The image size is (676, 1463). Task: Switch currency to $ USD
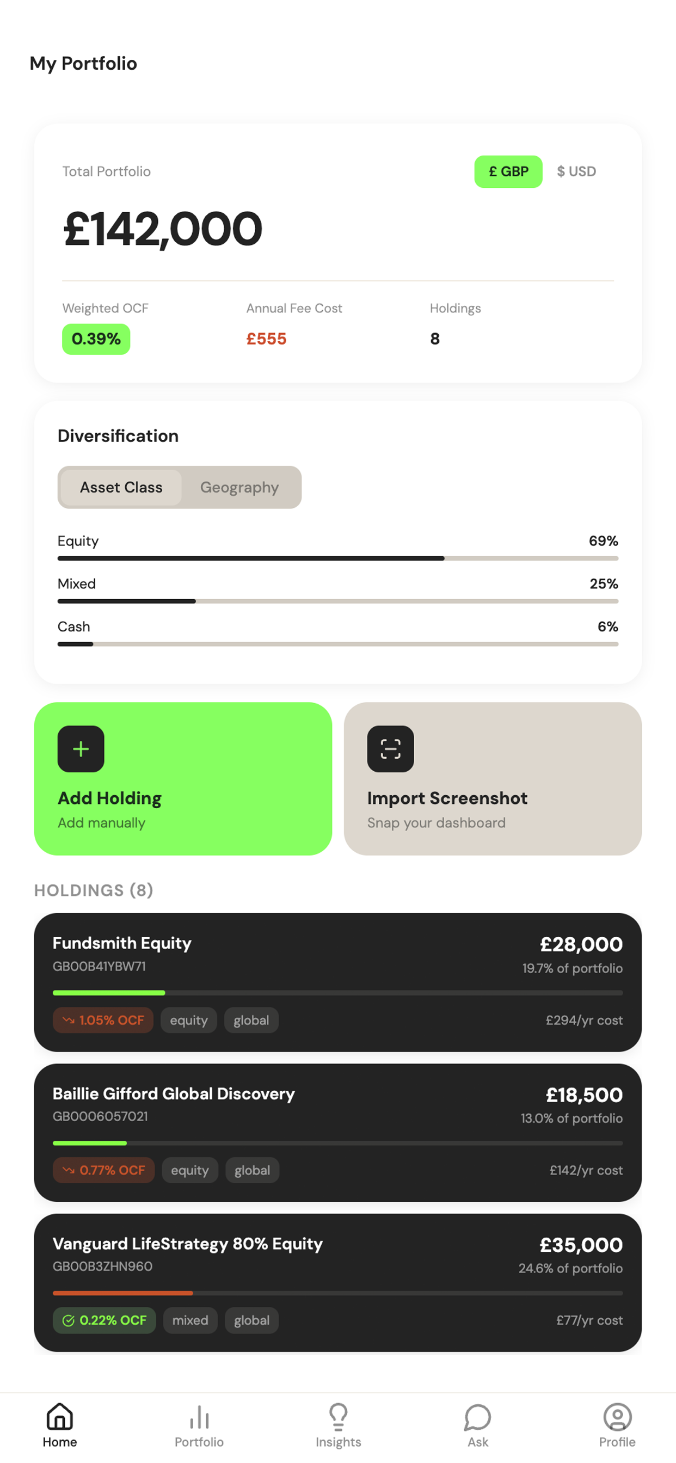tap(576, 171)
